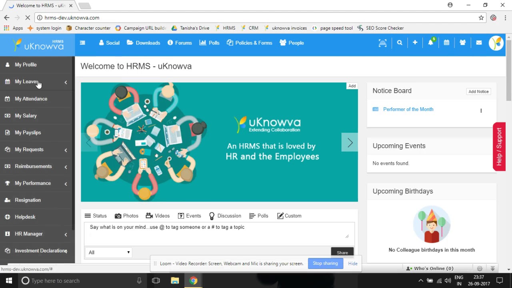
Task: Open Social menu
Action: (x=109, y=43)
